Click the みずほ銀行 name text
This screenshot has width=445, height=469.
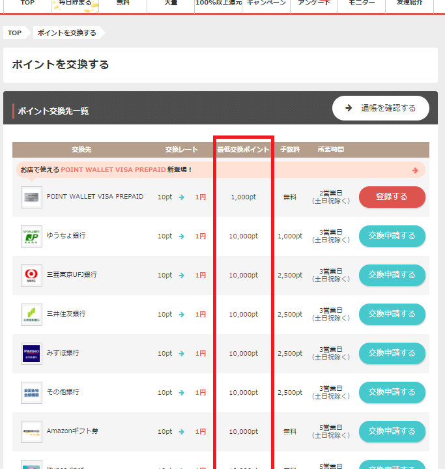(x=63, y=353)
